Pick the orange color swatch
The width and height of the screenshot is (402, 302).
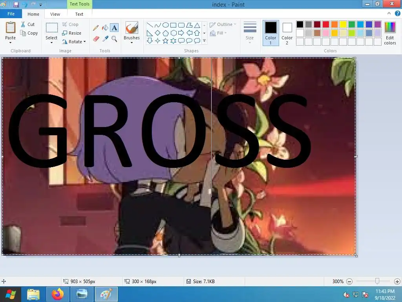point(334,24)
